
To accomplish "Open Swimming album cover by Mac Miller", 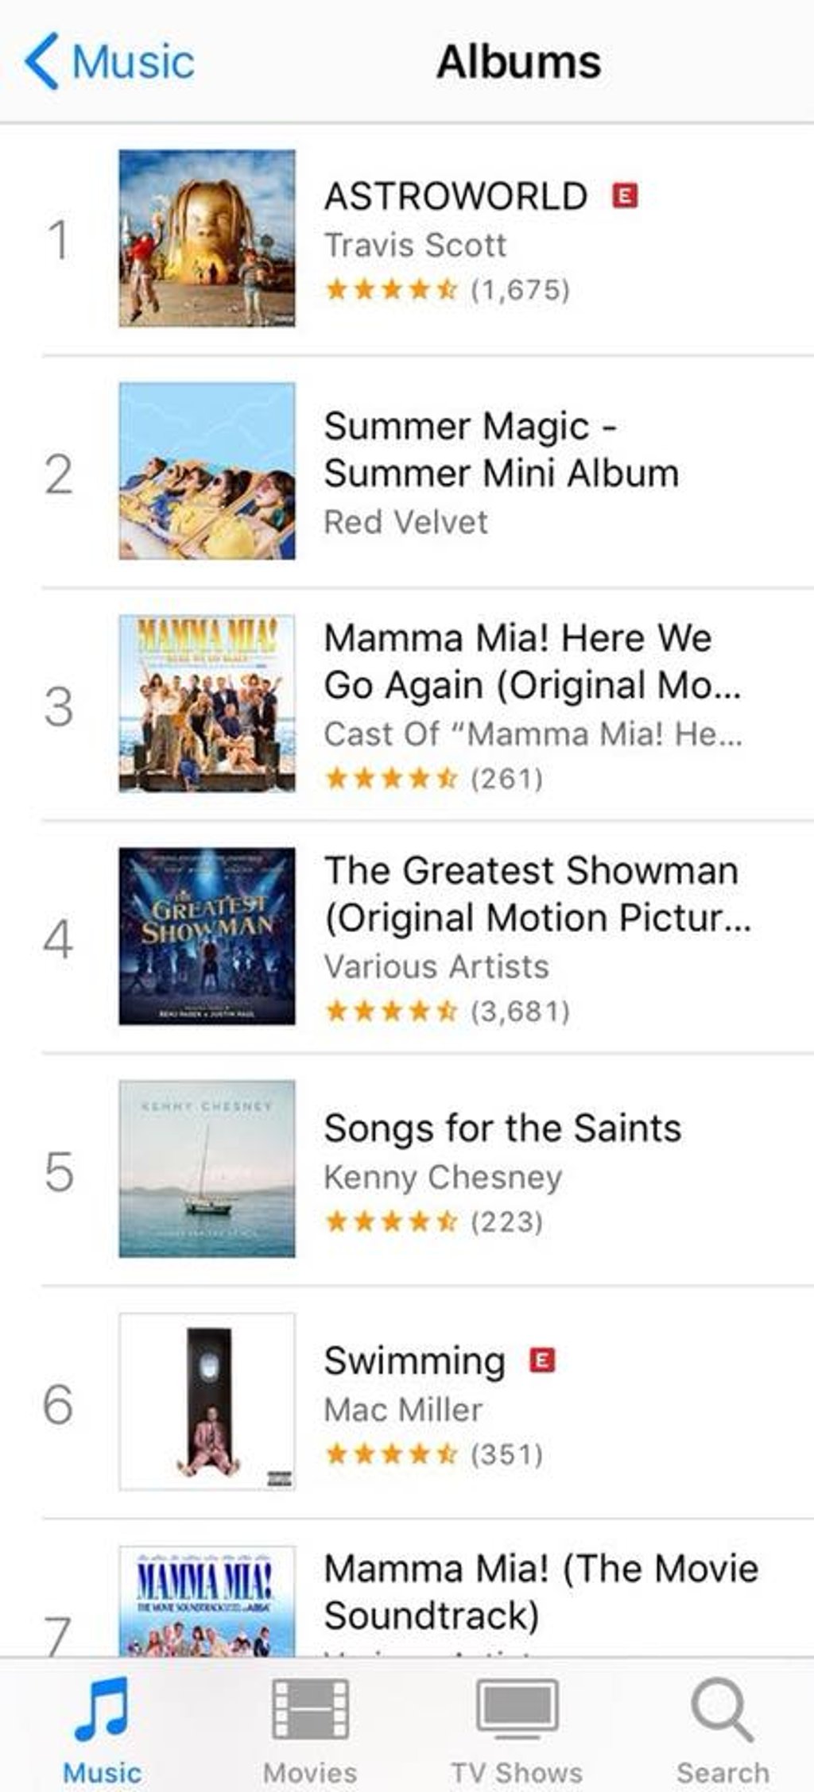I will pyautogui.click(x=207, y=1401).
